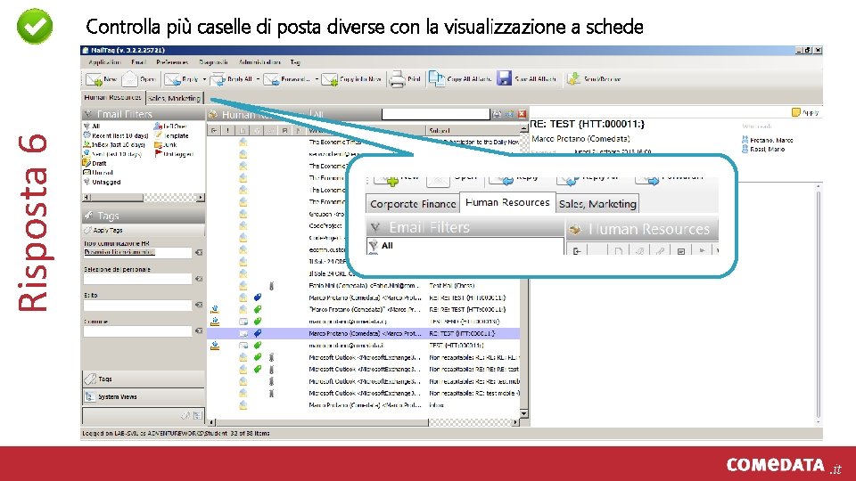Screen dimensions: 856x481
Task: Click the Reply toolbar icon
Action: tap(172, 79)
